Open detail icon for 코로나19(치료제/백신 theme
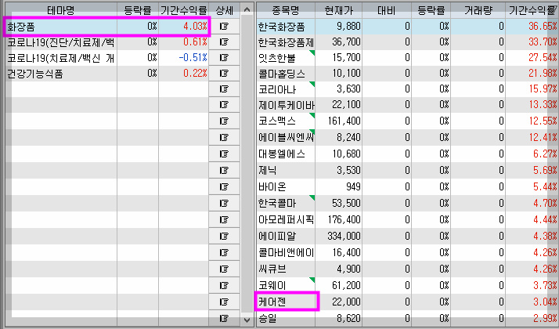The image size is (559, 329). [224, 57]
